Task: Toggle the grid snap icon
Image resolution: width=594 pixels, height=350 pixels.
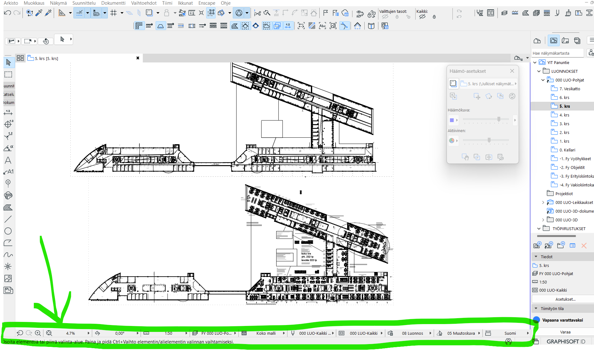Action: pos(114,13)
